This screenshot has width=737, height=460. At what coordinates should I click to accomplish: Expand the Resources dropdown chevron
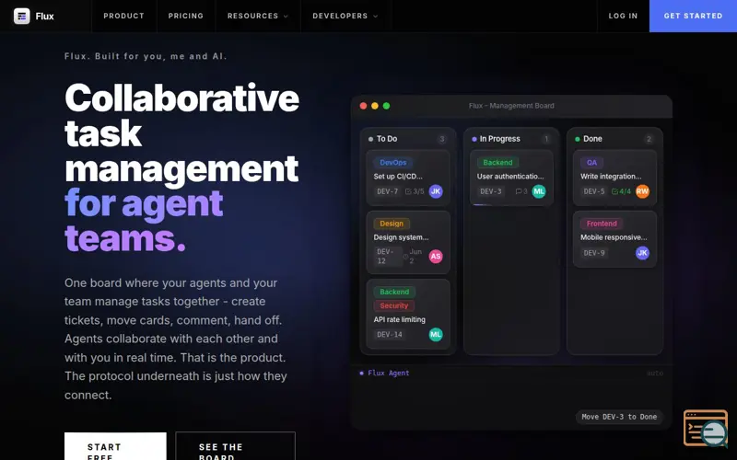coord(286,17)
